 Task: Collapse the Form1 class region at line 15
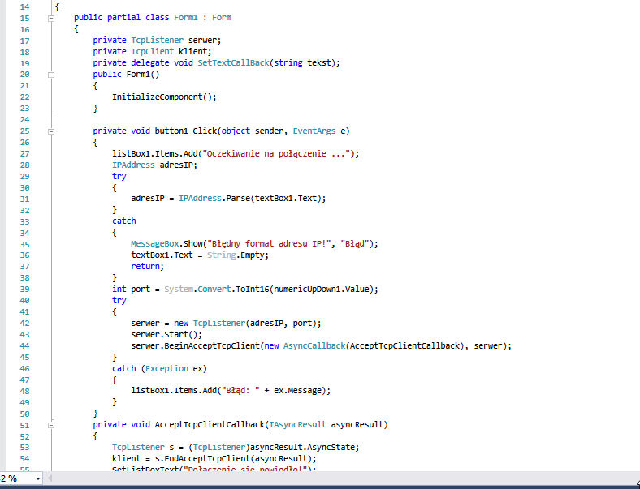(51, 18)
